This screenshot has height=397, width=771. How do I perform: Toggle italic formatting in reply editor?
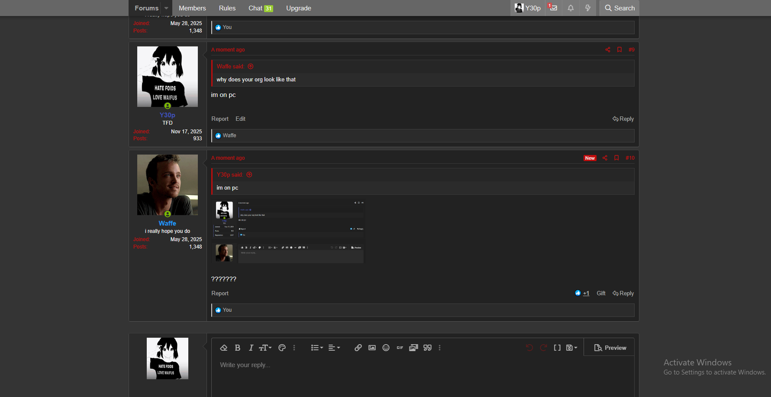tap(251, 348)
